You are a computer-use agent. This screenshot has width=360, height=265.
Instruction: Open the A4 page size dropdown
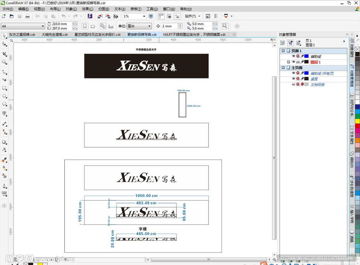pos(43,26)
